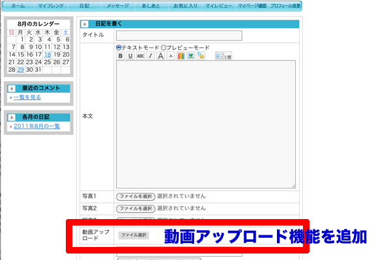Open the emoji/emoticon picker icon

point(201,57)
